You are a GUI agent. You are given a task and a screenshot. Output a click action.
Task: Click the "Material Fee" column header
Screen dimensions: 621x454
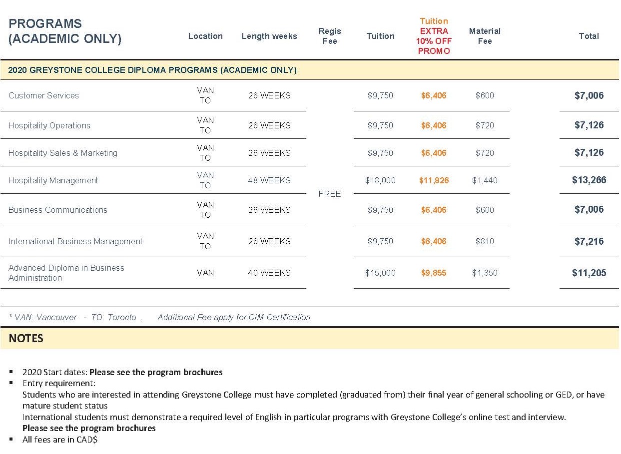[485, 36]
